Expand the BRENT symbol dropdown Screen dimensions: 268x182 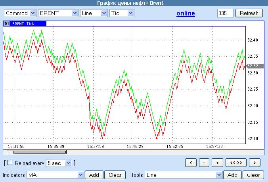58,13
